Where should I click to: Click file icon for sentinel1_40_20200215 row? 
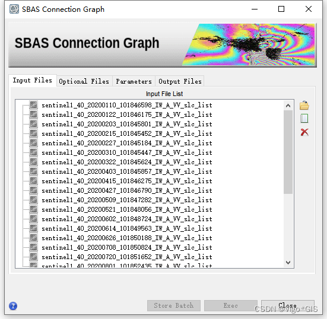pos(33,133)
